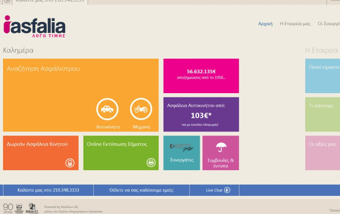Open Οι Συνεργάτες menu item
This screenshot has height=214, width=340.
[x=328, y=24]
